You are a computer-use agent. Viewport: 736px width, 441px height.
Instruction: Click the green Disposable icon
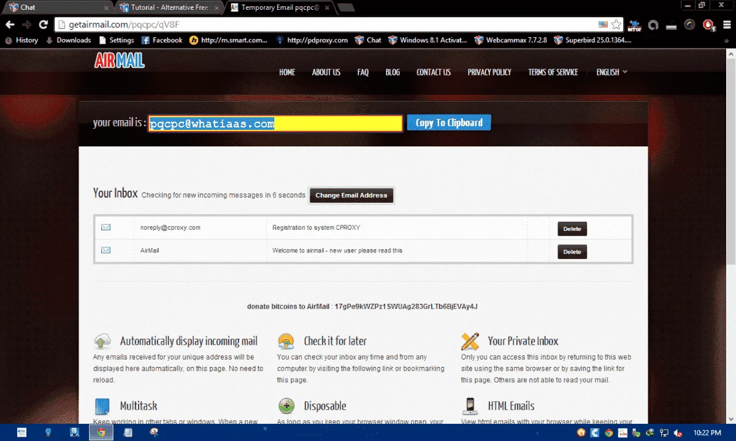pyautogui.click(x=286, y=406)
